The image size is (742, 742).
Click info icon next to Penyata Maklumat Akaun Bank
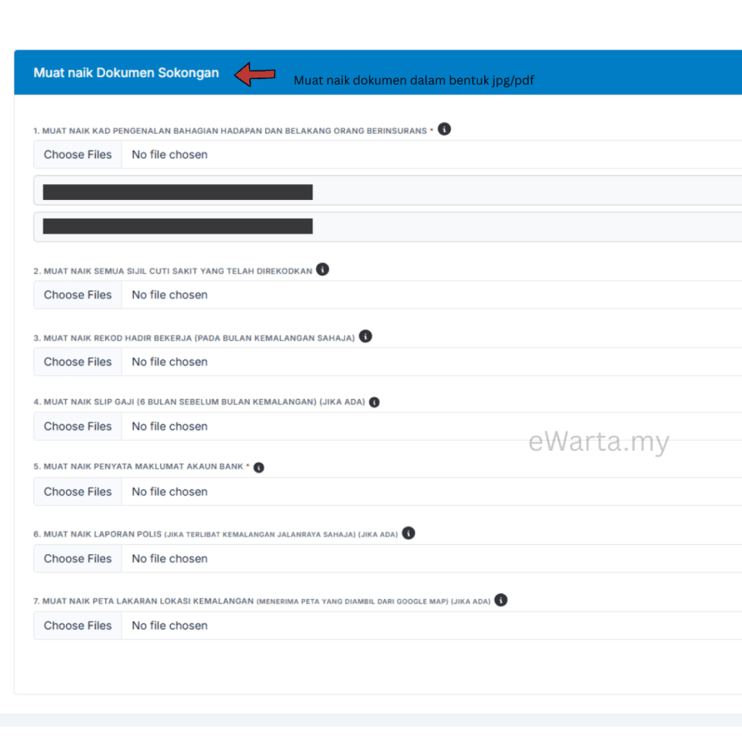point(259,467)
